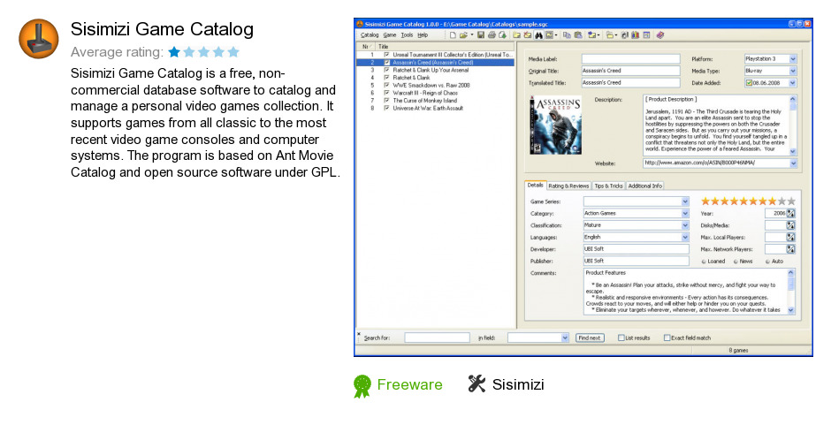
Task: Click the Search for input field
Action: [x=437, y=338]
